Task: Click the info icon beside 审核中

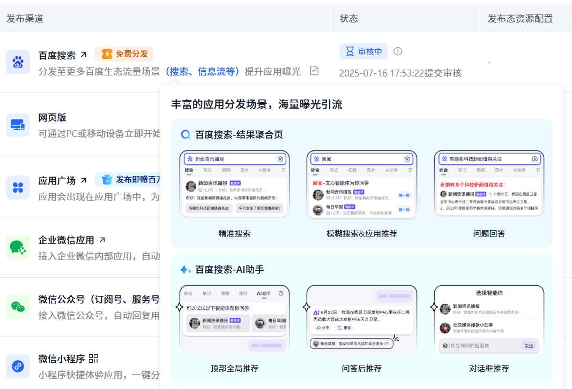Action: 398,51
